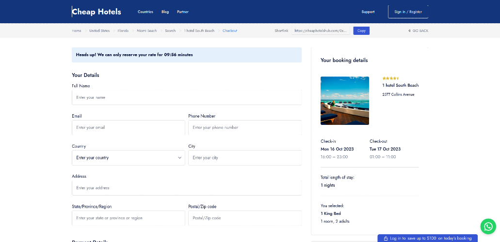Click the Copy shortlink button

(x=361, y=31)
